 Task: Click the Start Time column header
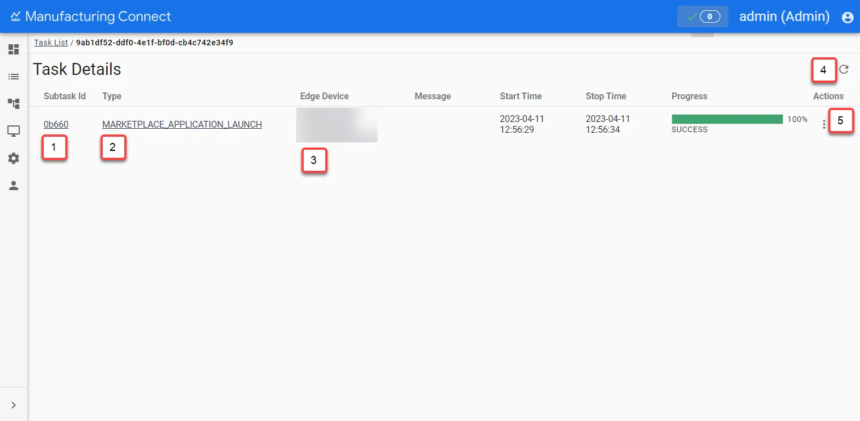(521, 96)
